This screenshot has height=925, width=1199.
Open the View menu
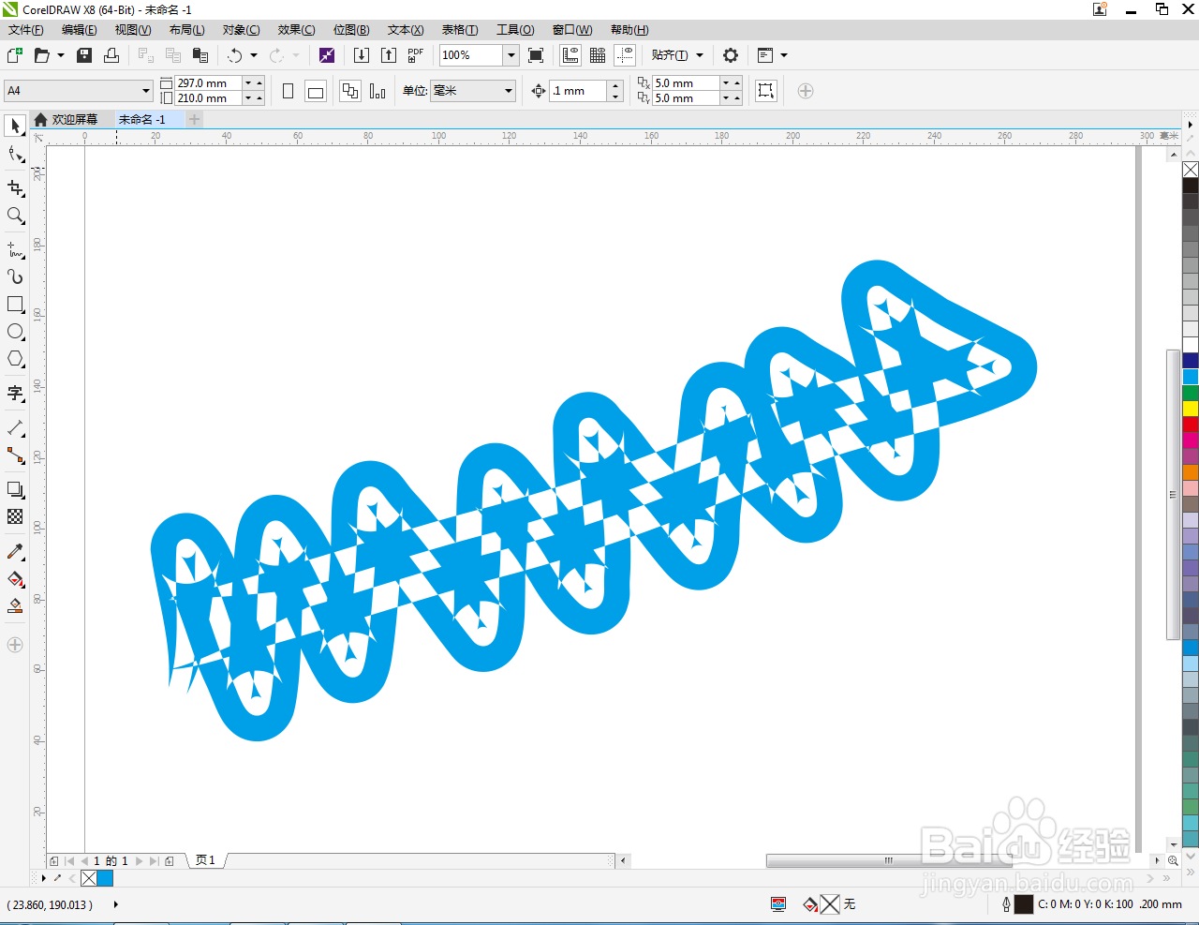133,30
